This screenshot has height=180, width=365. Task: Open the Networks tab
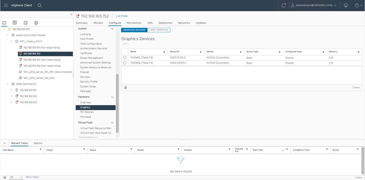point(184,23)
